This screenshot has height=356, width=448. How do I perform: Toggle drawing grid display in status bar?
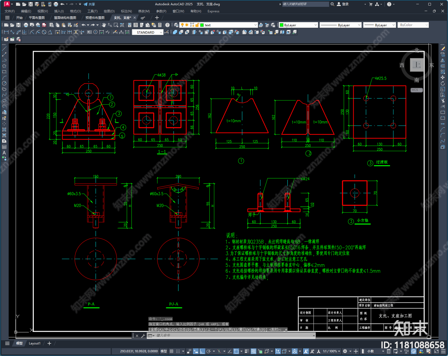pyautogui.click(x=171, y=351)
